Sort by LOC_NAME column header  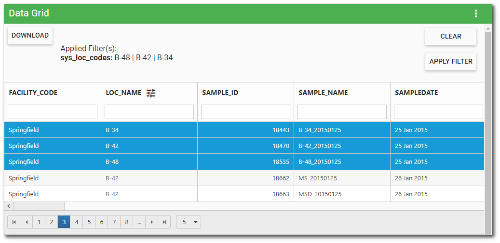tap(123, 93)
